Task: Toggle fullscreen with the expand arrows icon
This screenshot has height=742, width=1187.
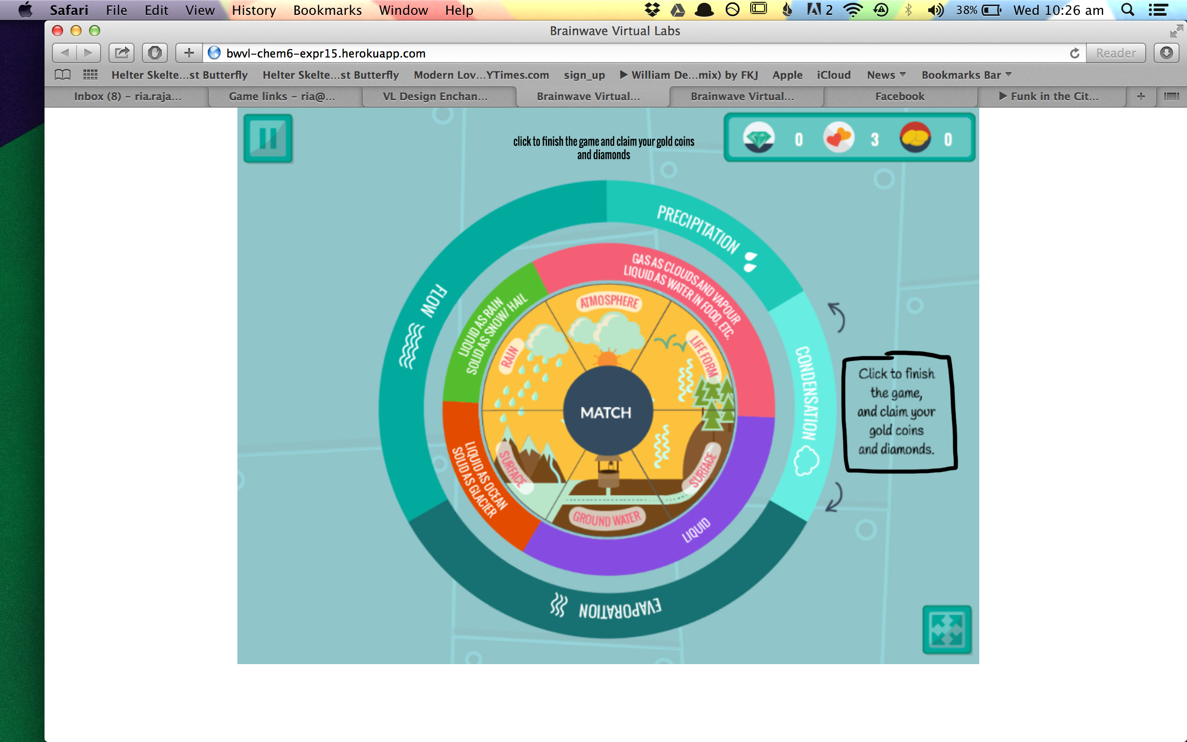Action: (947, 630)
